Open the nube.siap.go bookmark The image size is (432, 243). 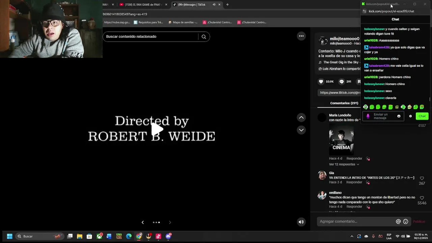tap(117, 22)
